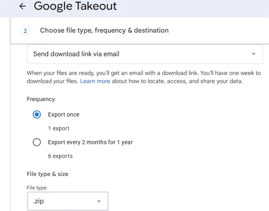Viewport: 269px width, 211px height.
Task: Click the Choose file type, frequency & destination heading
Action: tap(104, 31)
